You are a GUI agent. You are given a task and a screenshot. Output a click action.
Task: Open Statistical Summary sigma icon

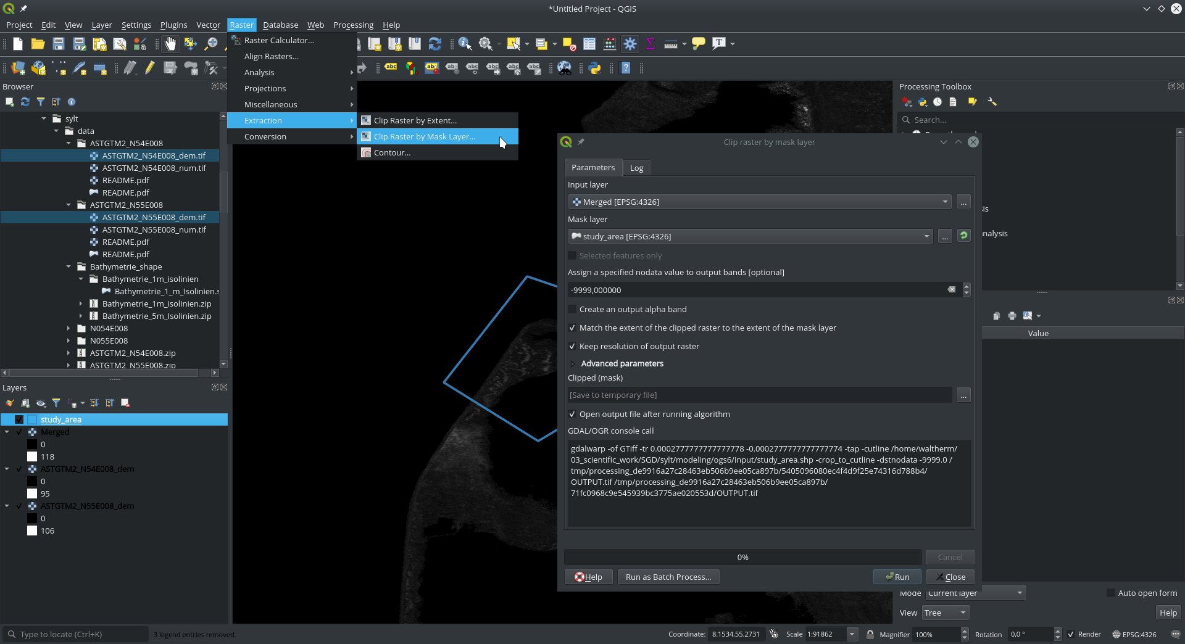tap(650, 44)
